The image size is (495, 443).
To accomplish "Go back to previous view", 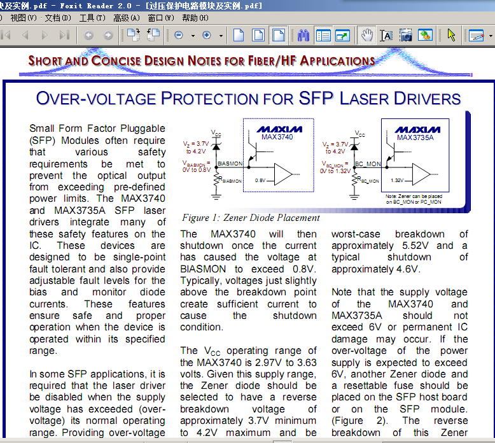I will pyautogui.click(x=88, y=35).
